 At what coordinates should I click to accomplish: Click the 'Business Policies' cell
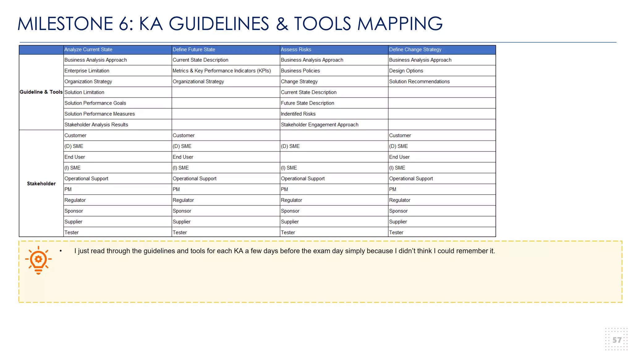tap(334, 71)
